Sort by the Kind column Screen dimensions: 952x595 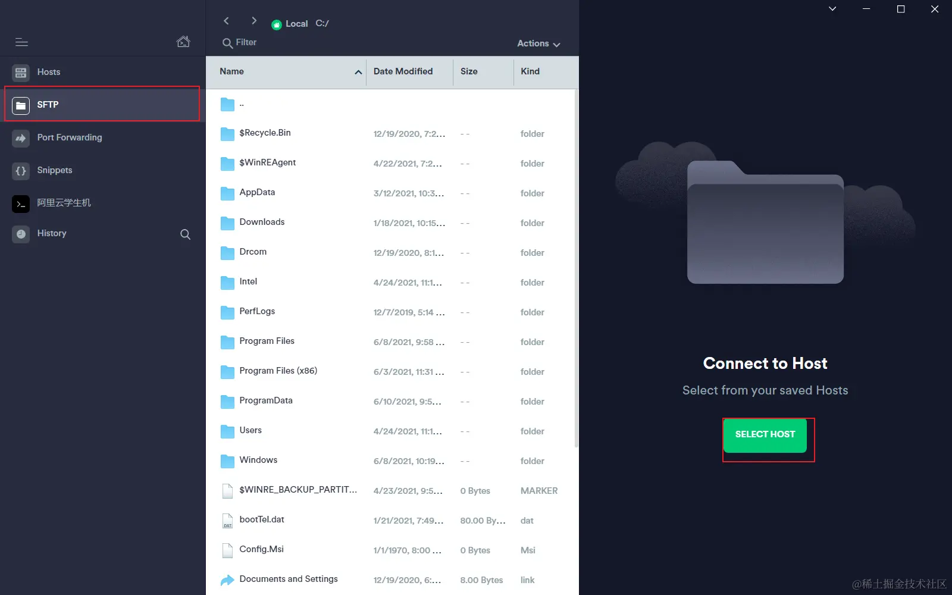point(530,71)
